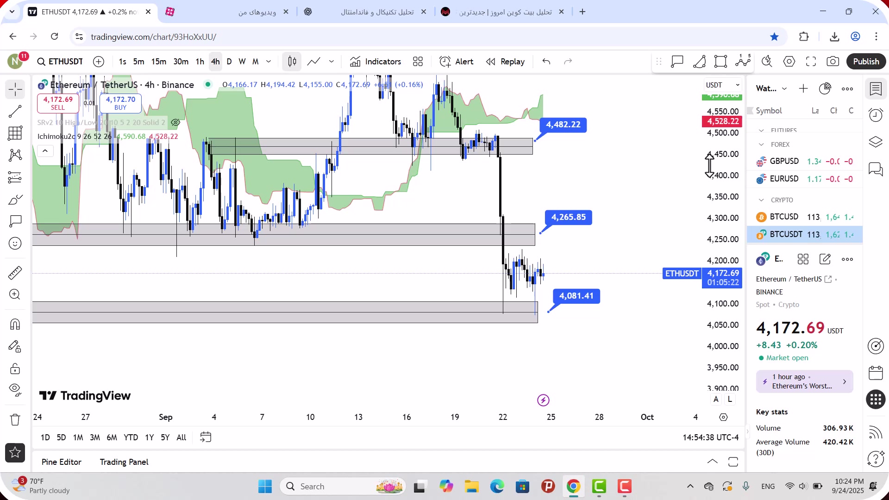This screenshot has width=889, height=500.
Task: Collapse bottom panel chevron arrow
Action: 713,462
